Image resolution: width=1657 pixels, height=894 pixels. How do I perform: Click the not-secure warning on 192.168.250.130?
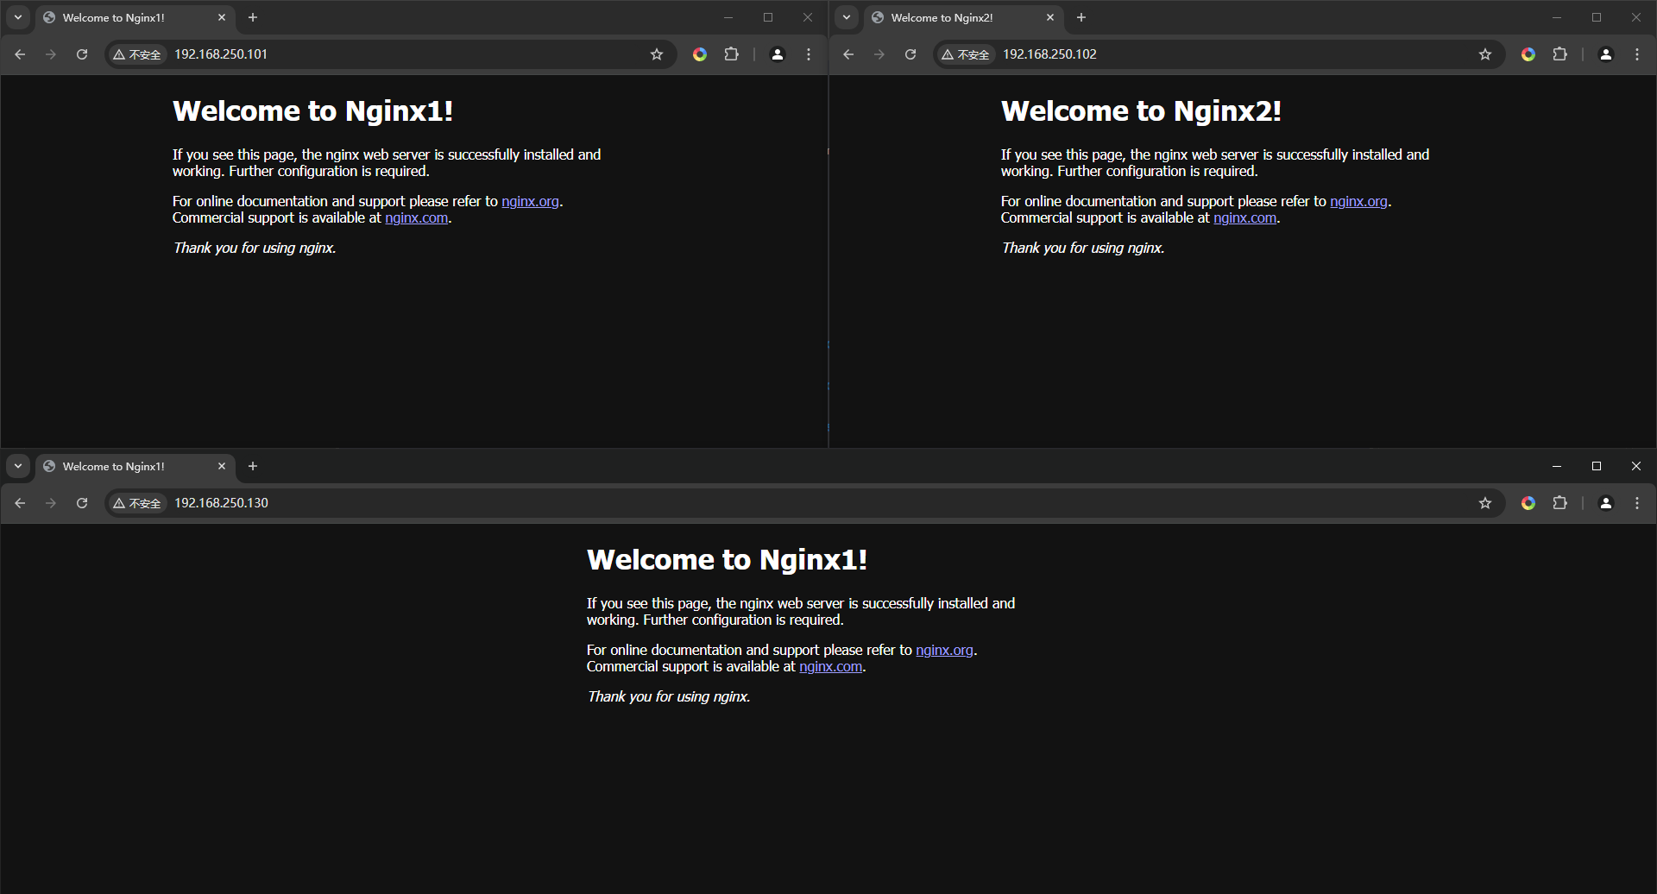coord(137,503)
